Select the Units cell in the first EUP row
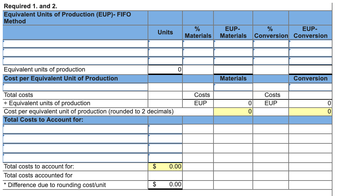This screenshot has width=338, height=196. click(165, 44)
